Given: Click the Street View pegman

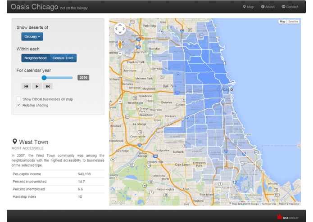Looking at the screenshot, I should [x=120, y=44].
